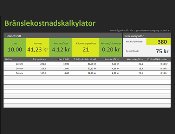The height and width of the screenshot is (134, 175).
Task: Select the Genomsnitt header
Action: [x=13, y=36]
